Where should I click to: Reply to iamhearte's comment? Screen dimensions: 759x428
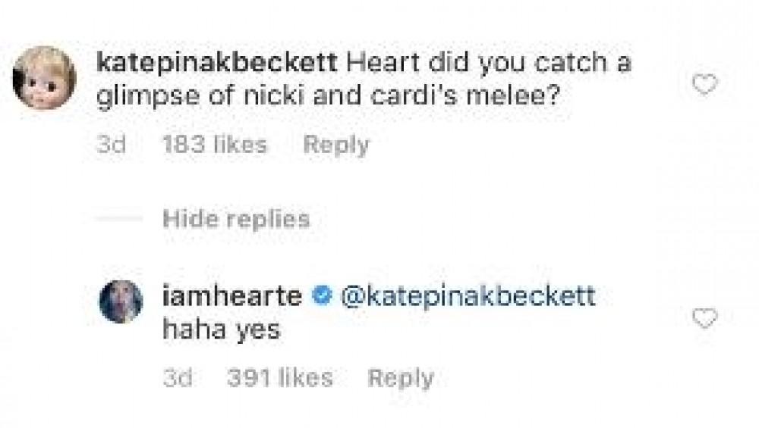(x=400, y=378)
